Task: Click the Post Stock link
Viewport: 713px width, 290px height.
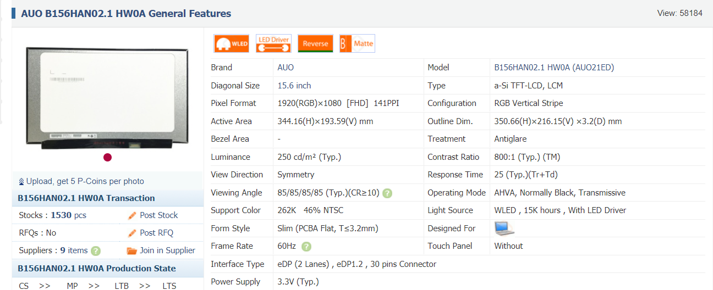Action: 159,215
